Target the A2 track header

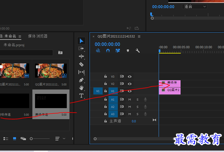point(113,107)
